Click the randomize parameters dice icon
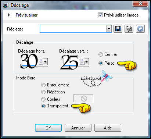151x139 pixels. (x=129, y=29)
